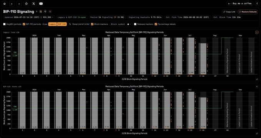Click the BIP-110 panel bottom-right edit icon
The image size is (261, 138).
257,133
